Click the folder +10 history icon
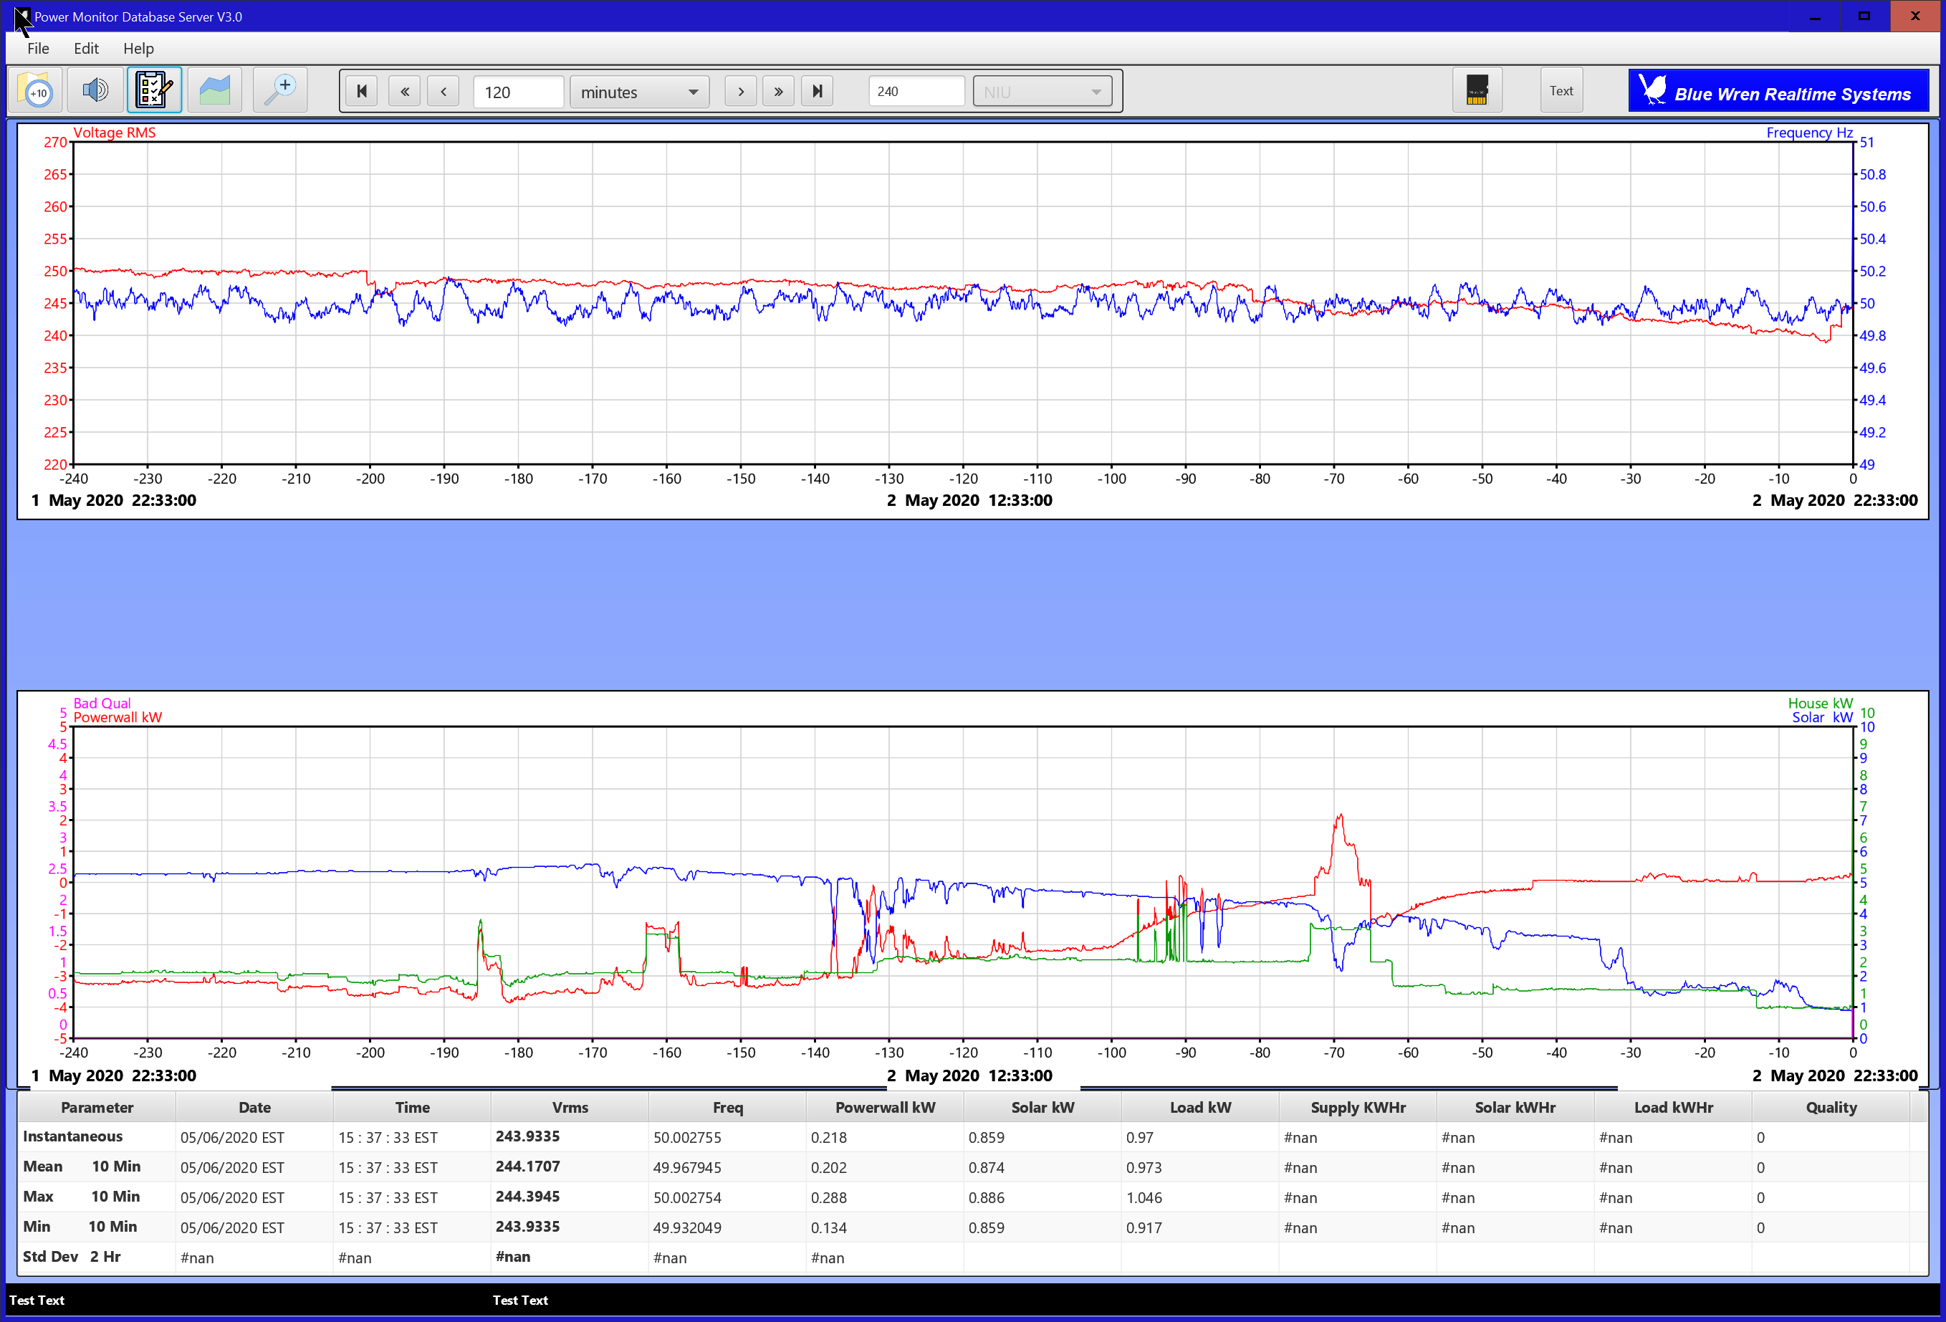 coord(35,90)
